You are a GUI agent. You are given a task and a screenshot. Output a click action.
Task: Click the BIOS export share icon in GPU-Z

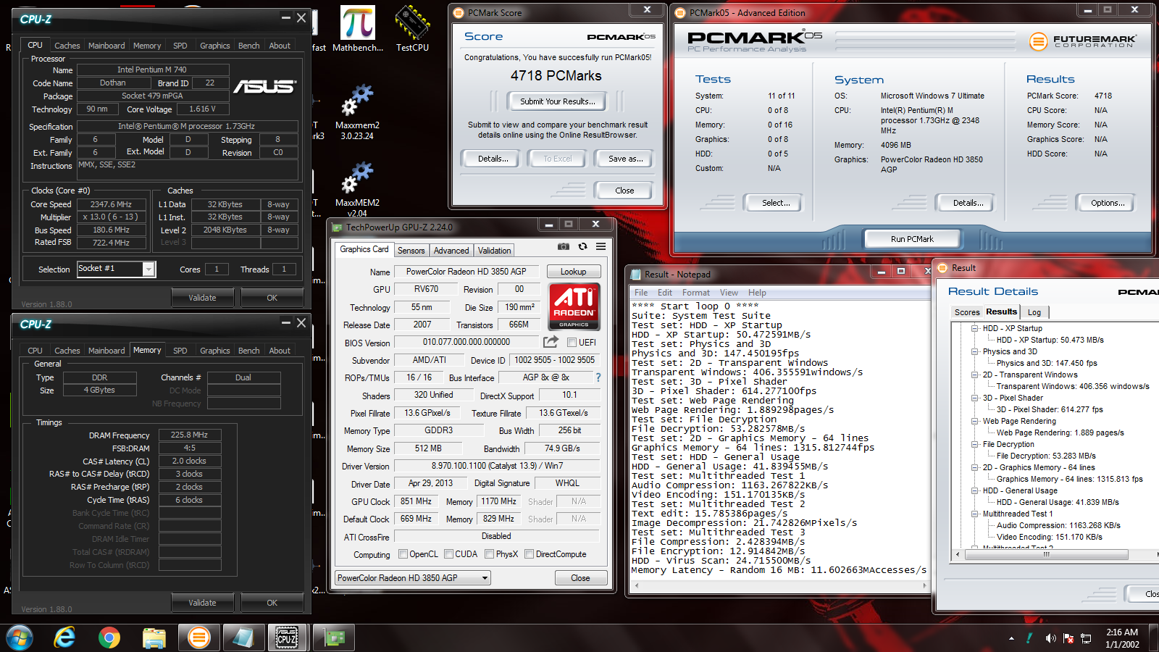coord(551,342)
